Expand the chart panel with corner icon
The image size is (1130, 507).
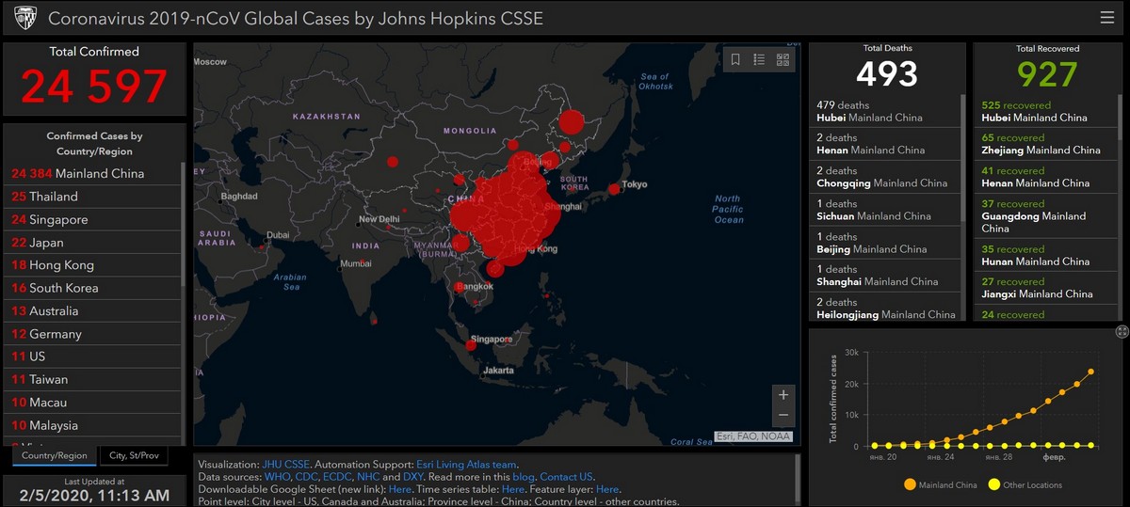[1122, 331]
